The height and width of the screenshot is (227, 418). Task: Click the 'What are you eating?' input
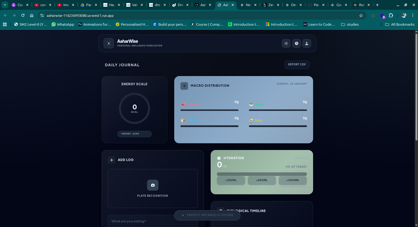point(153,221)
